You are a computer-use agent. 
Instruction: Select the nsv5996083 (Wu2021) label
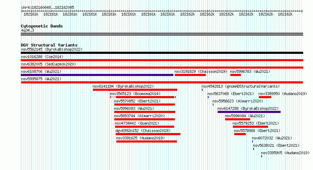134,108
